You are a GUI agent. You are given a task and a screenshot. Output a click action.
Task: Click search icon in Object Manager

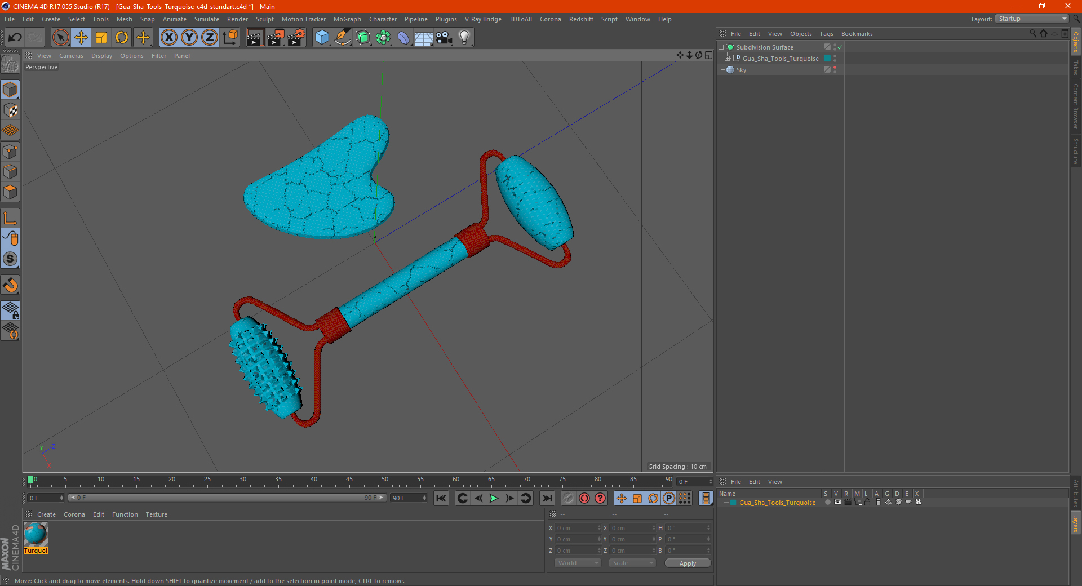coord(1032,34)
